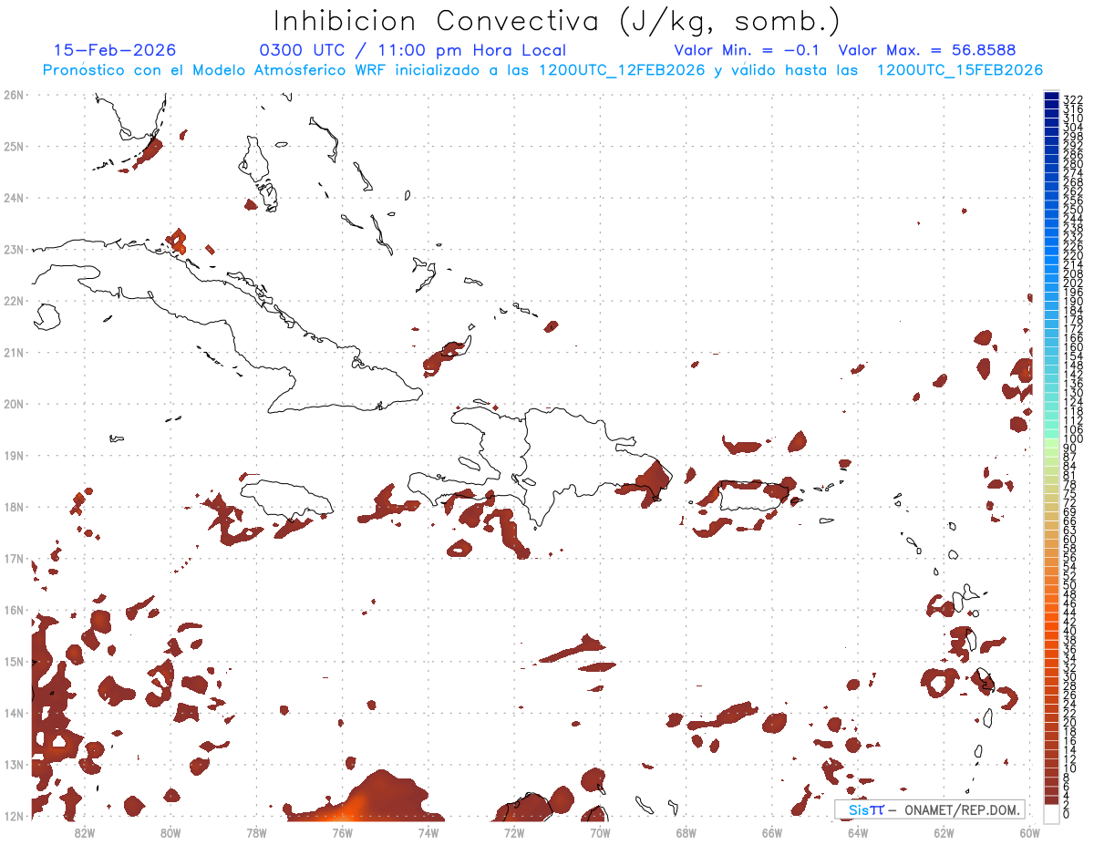Click the 78W longitude label
This screenshot has width=1094, height=845.
tap(256, 832)
